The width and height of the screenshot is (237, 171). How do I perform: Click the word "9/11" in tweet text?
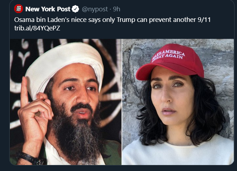pos(204,20)
